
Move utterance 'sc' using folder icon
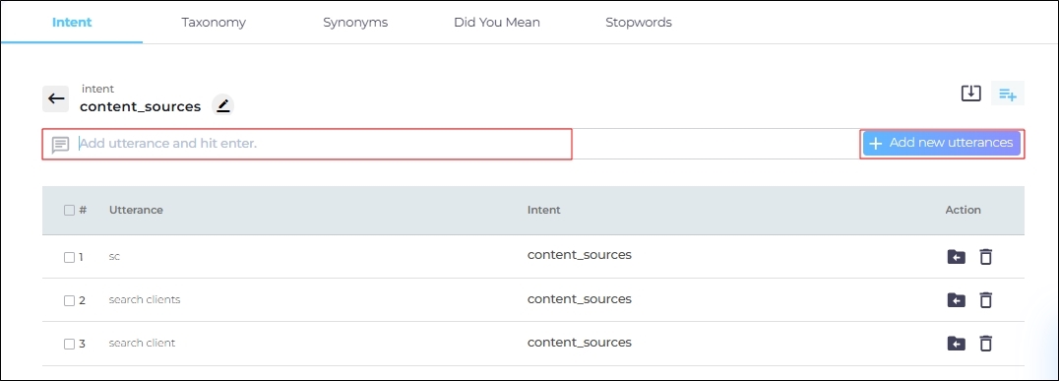click(x=956, y=257)
